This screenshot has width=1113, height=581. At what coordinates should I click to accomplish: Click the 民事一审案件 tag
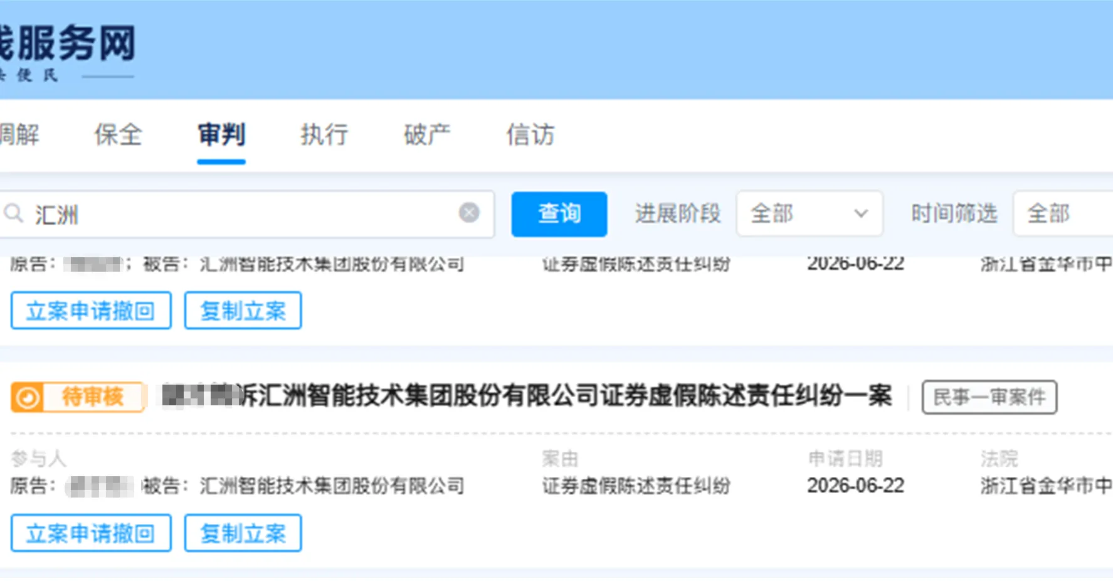click(x=989, y=397)
